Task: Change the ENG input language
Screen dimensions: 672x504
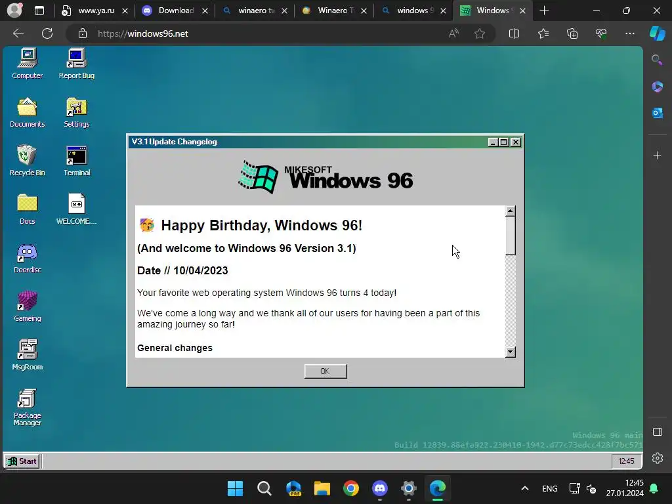Action: tap(549, 488)
